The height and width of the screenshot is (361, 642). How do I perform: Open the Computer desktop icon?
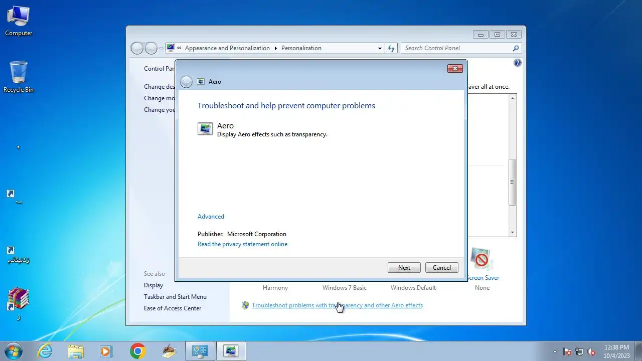click(19, 21)
